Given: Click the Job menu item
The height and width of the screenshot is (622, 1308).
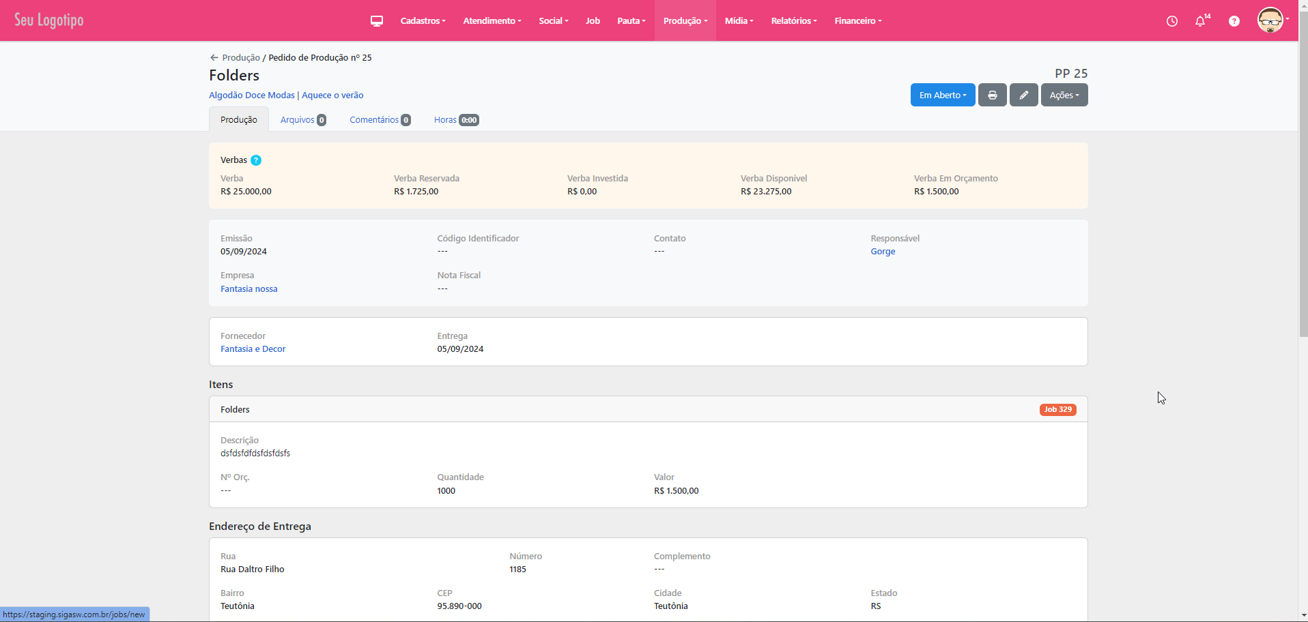Looking at the screenshot, I should coord(593,21).
